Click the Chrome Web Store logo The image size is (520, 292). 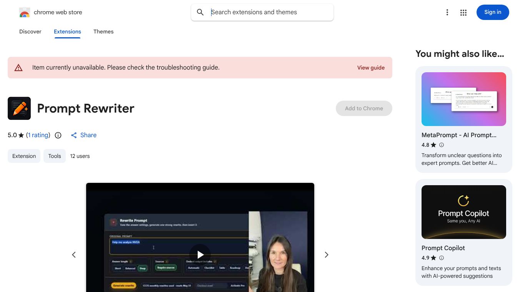pyautogui.click(x=25, y=12)
